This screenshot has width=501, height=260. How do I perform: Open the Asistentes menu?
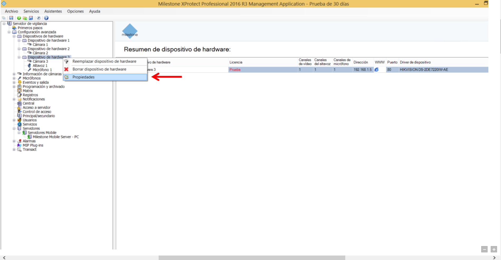coord(53,11)
